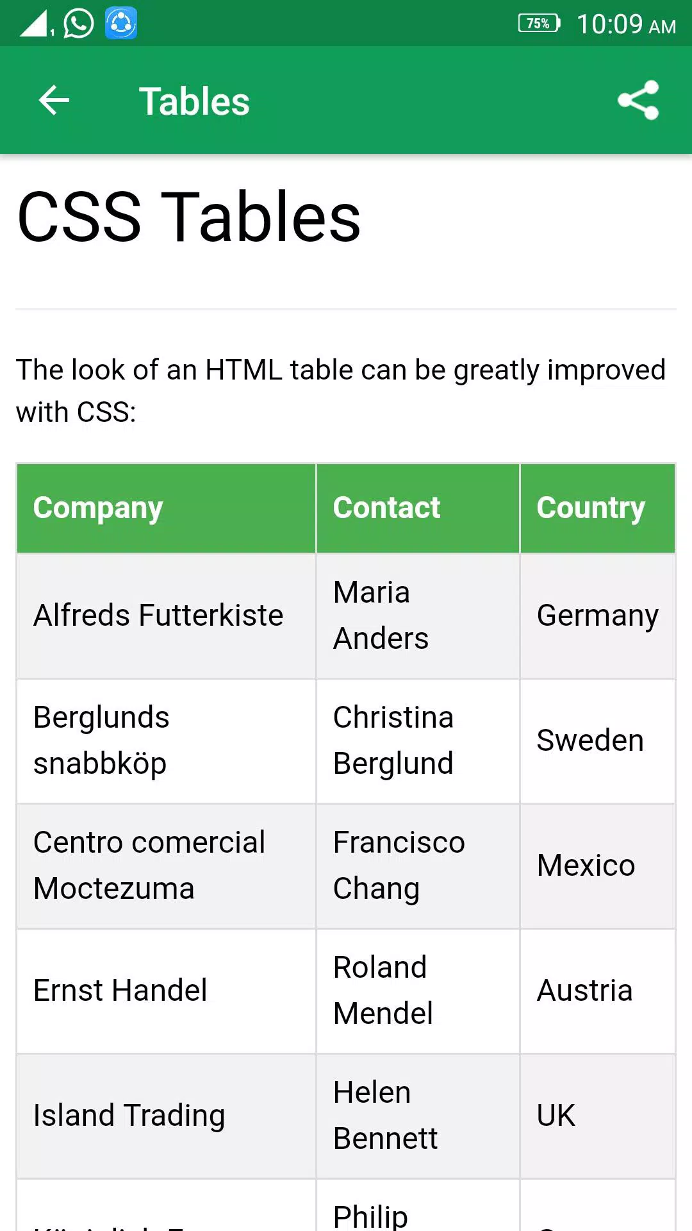Select the Berglunds snabbköp cell

tap(166, 741)
